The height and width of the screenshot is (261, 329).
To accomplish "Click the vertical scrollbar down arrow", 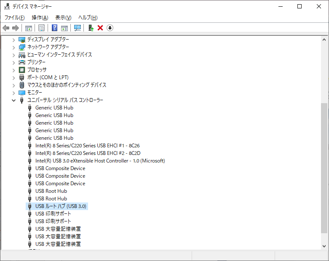I will pyautogui.click(x=324, y=246).
